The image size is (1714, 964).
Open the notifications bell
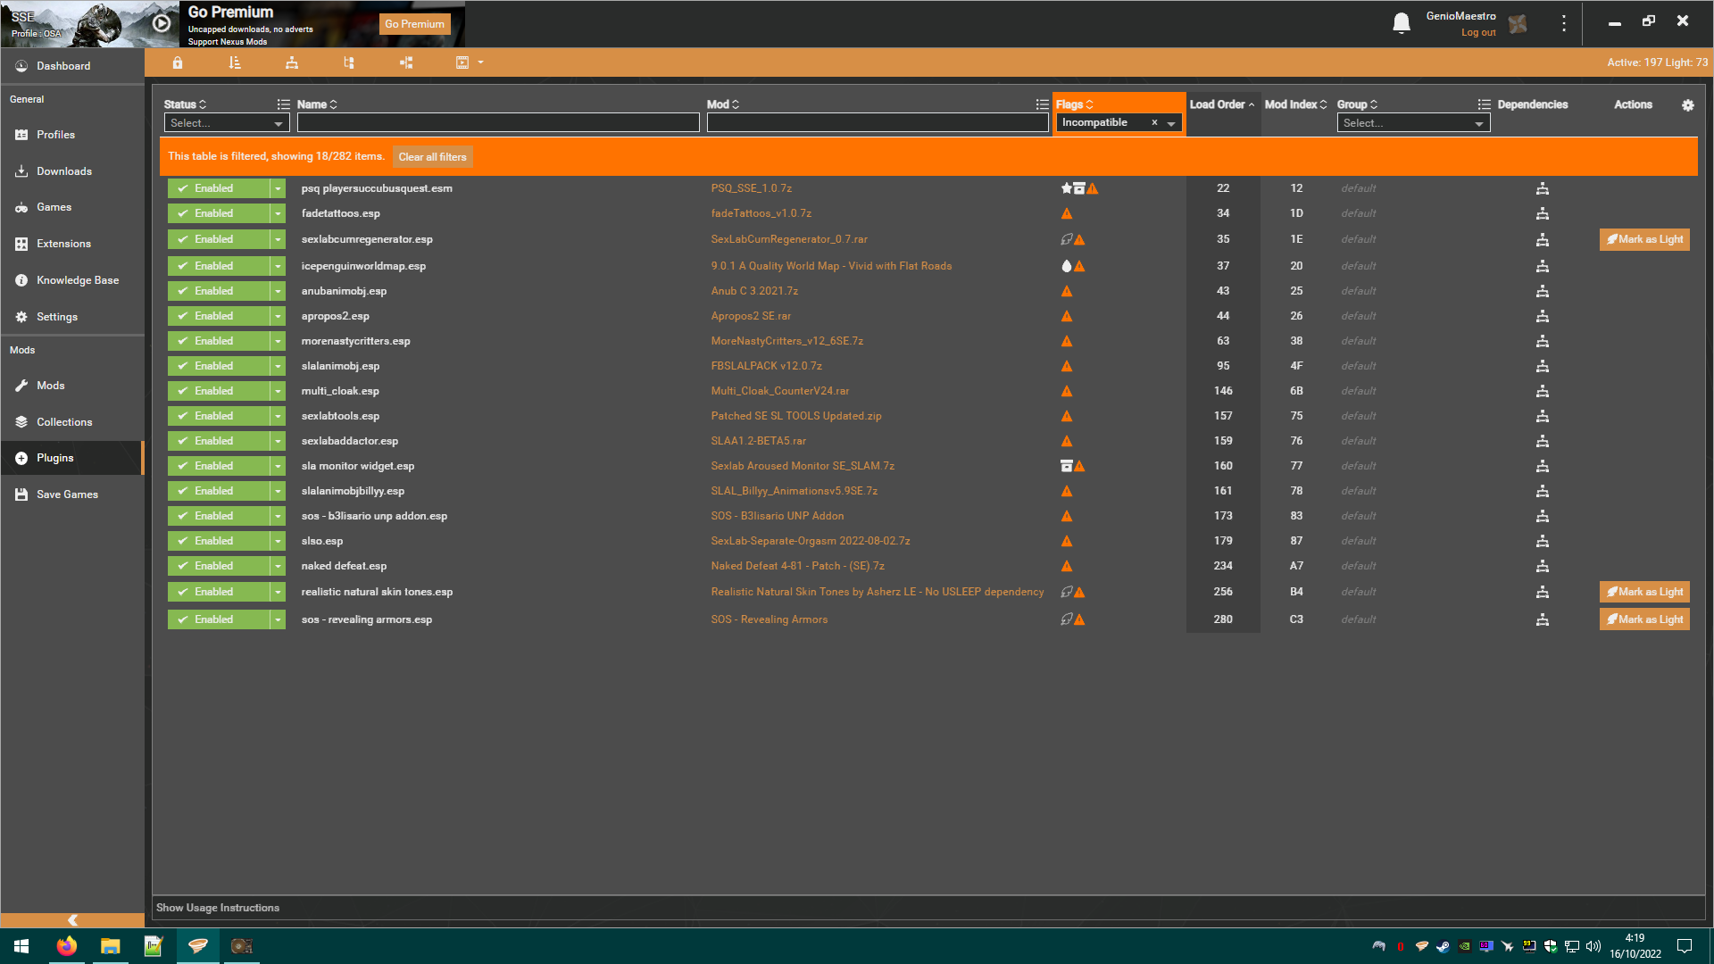[x=1402, y=23]
